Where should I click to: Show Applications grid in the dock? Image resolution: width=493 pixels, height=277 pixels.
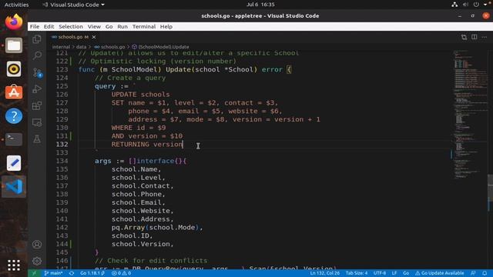coord(14,265)
